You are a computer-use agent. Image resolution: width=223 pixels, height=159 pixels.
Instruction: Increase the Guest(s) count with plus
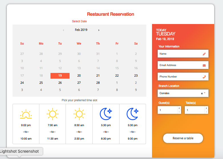179,108
